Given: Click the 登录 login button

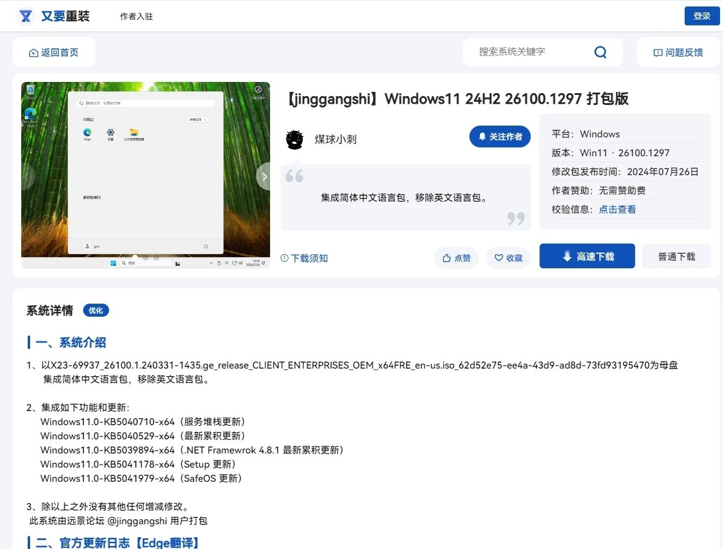Looking at the screenshot, I should click(702, 16).
